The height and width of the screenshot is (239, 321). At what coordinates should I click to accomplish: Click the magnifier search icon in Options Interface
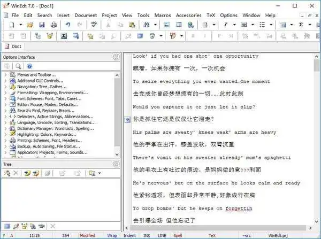coord(18,66)
